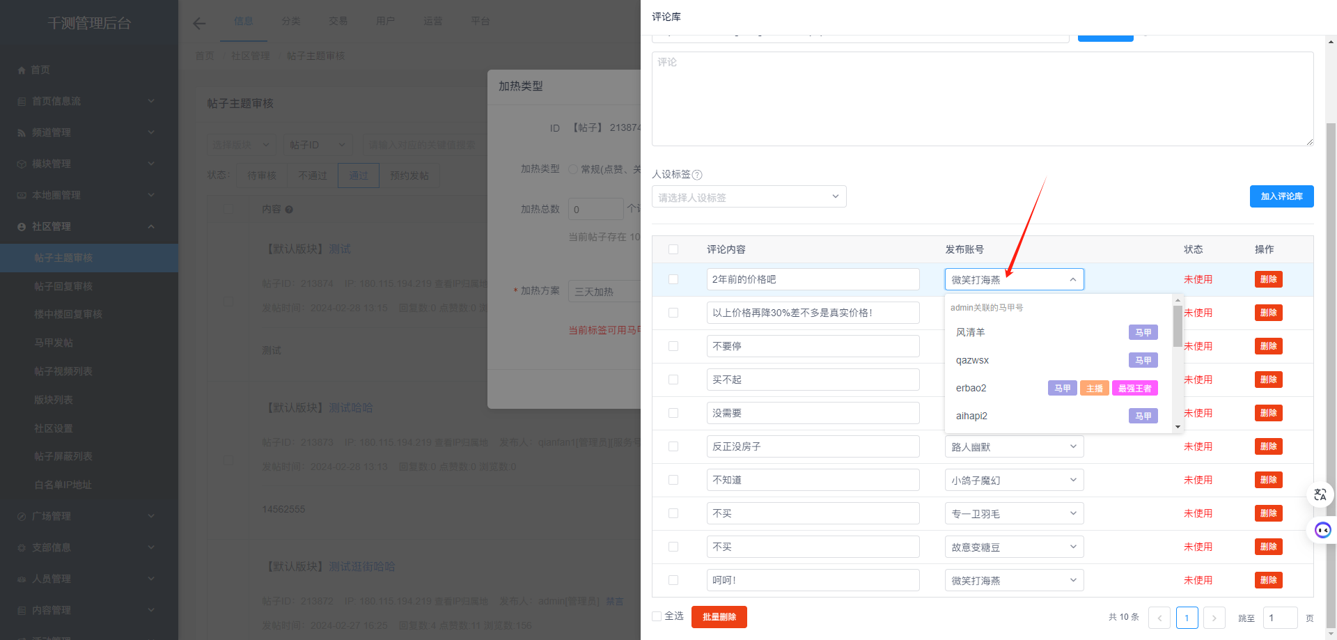Collapse 社区管理 menu in sidebar
The image size is (1337, 640).
click(x=89, y=227)
